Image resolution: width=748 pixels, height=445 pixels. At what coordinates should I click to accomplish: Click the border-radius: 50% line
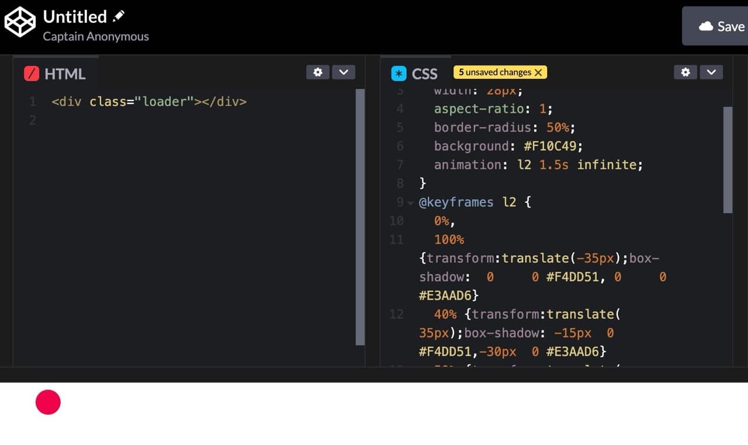[x=505, y=127]
